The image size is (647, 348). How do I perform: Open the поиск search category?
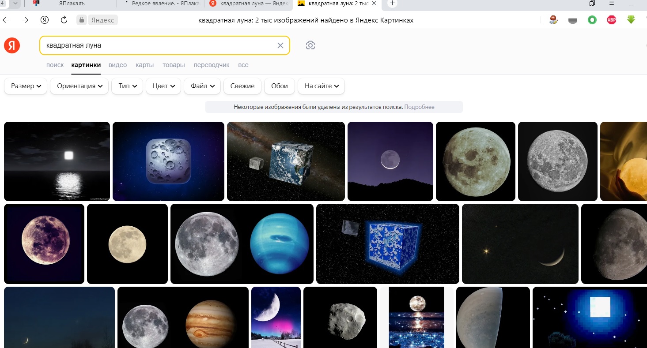coord(55,65)
